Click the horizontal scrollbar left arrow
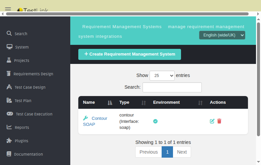This screenshot has width=261, height=165. point(2,14)
